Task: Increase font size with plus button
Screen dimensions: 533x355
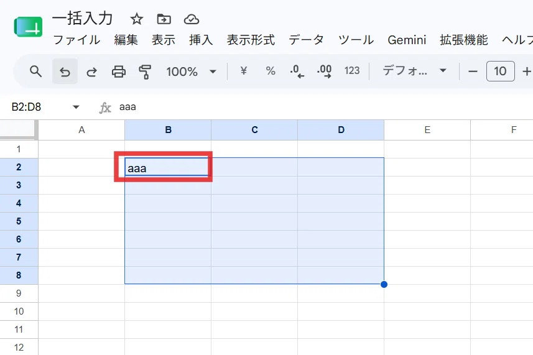Action: [527, 71]
